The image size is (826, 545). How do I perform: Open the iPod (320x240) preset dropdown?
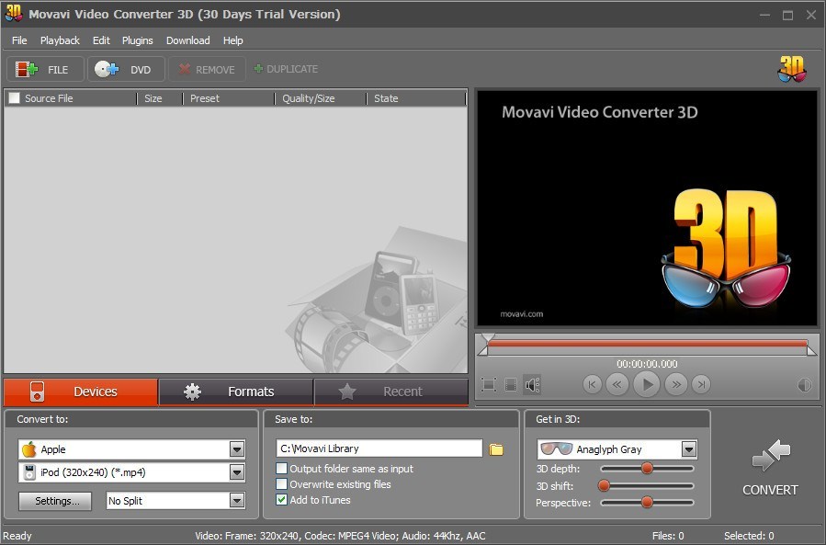(237, 472)
